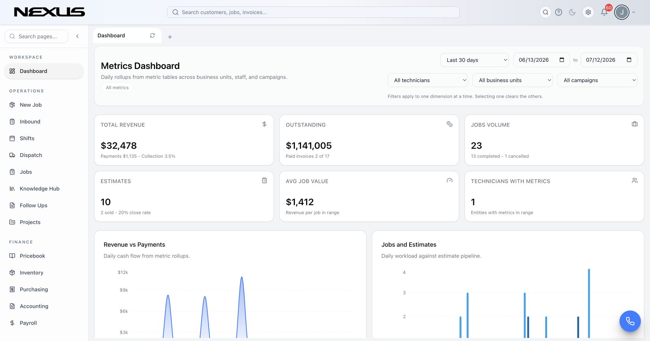
Task: Collapse the sidebar with the chevron
Action: click(x=77, y=36)
